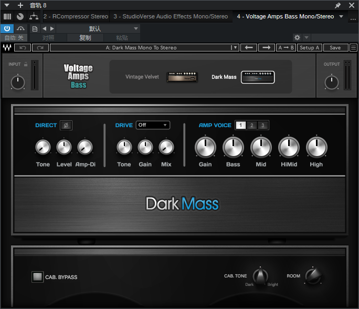The height and width of the screenshot is (309, 359).
Task: Open the three-dot overflow menu
Action: tap(353, 19)
